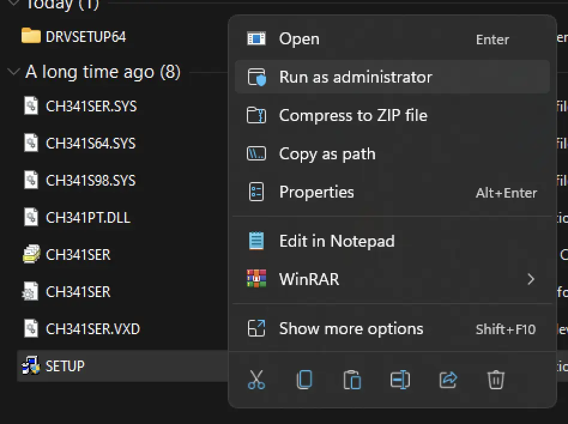Open the DRVSETUP64 folder
The height and width of the screenshot is (424, 568).
tap(85, 37)
